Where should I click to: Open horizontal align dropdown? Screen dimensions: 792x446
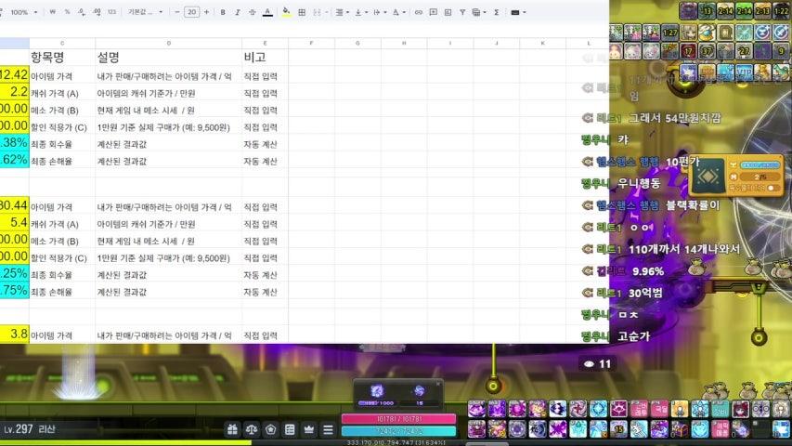click(x=342, y=12)
